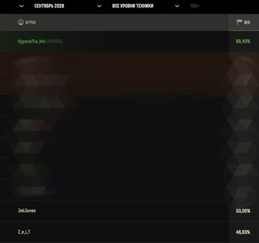Open player KyponaTka_khv profile

32,41
